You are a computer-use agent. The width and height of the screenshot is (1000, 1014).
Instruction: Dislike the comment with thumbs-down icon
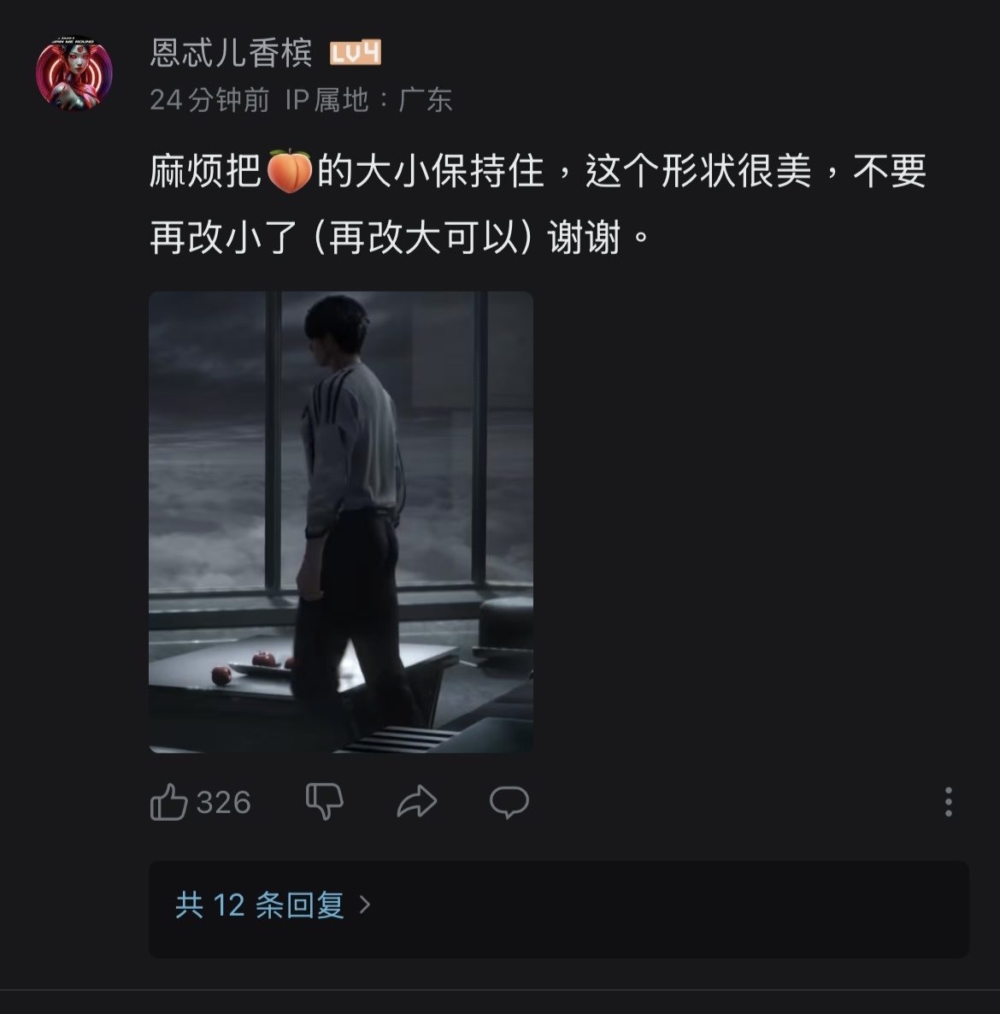pyautogui.click(x=324, y=802)
